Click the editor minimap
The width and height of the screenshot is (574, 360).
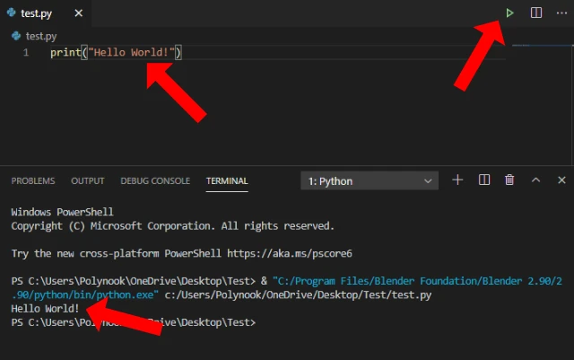[542, 46]
